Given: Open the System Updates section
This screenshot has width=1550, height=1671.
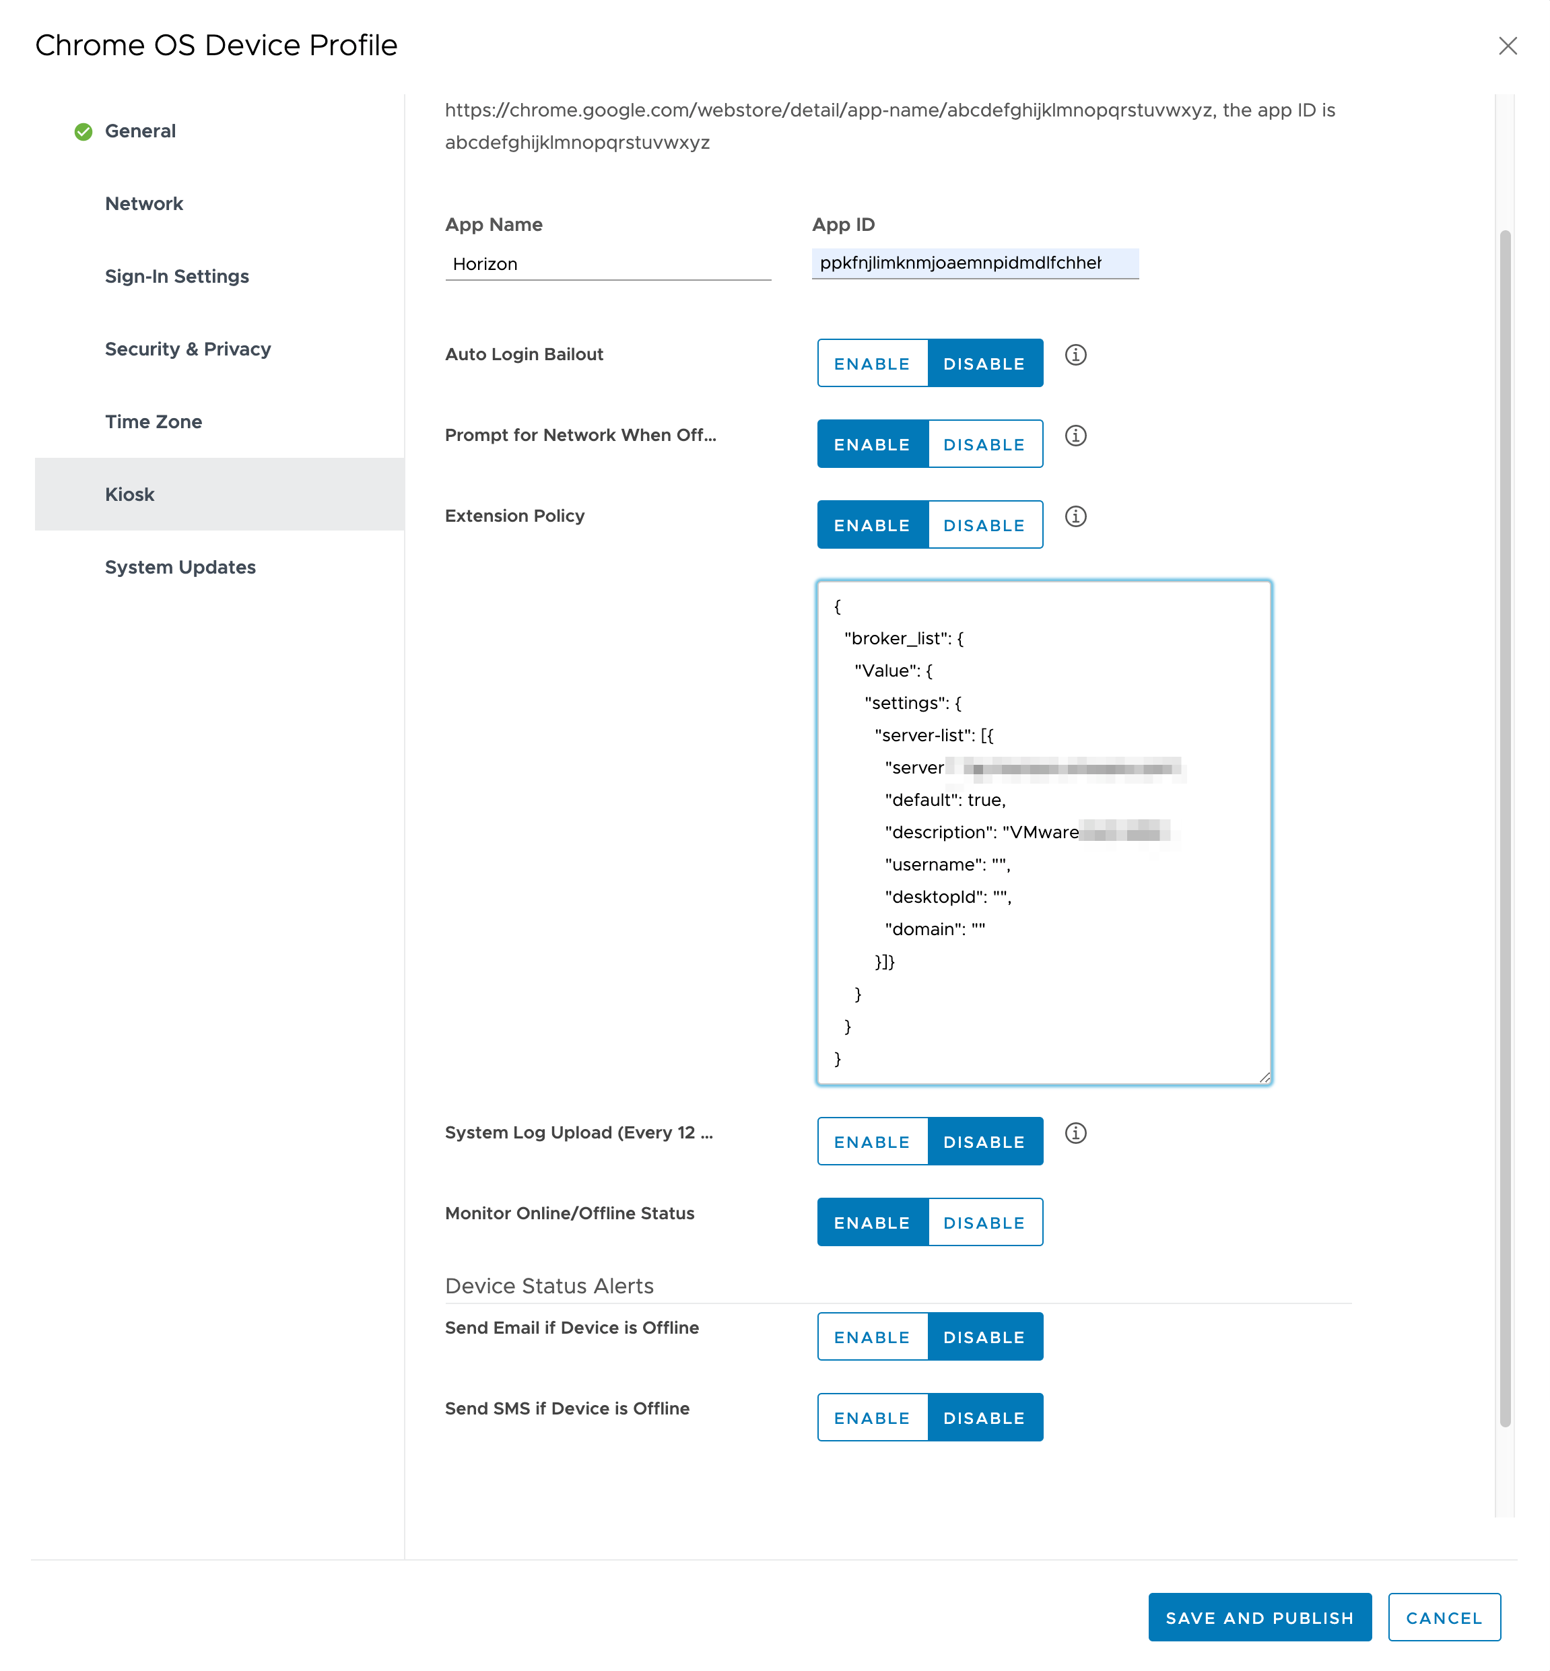Looking at the screenshot, I should click(x=219, y=568).
